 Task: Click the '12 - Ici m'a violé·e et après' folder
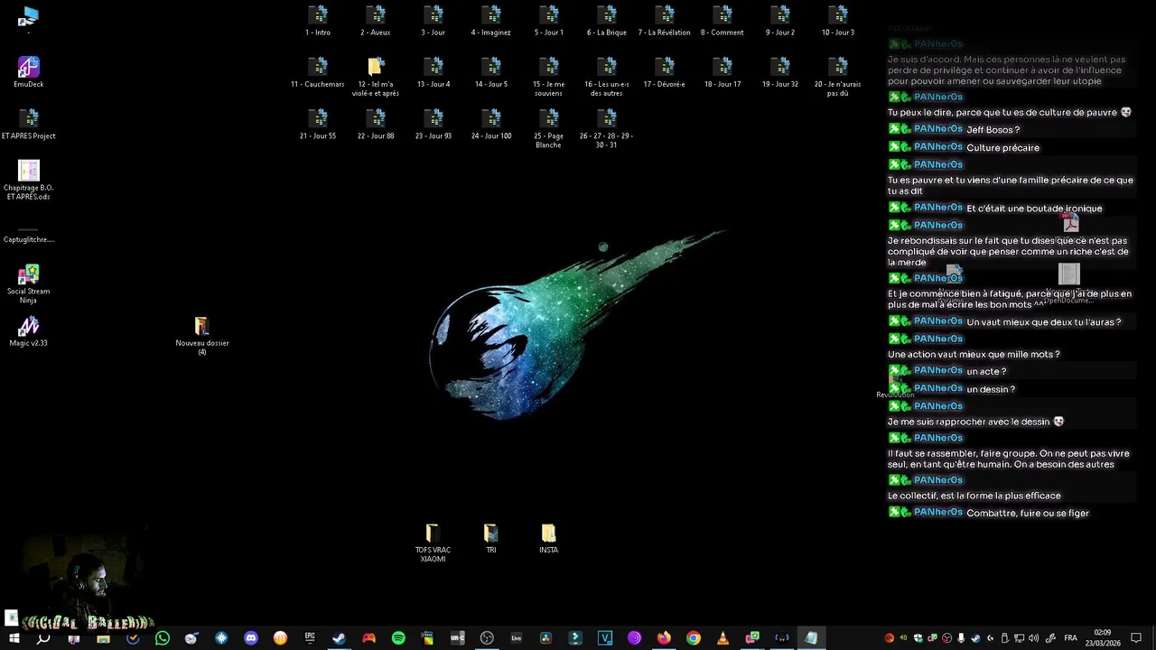tap(376, 77)
